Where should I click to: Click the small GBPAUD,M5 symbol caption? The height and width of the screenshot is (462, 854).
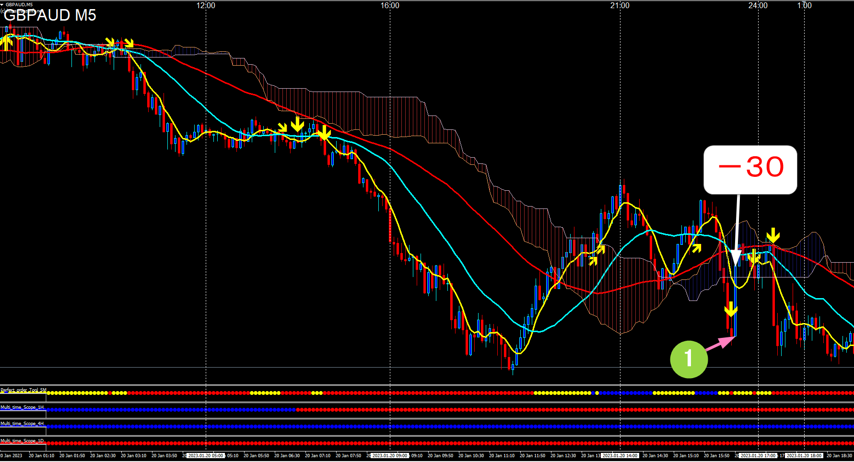[x=19, y=4]
